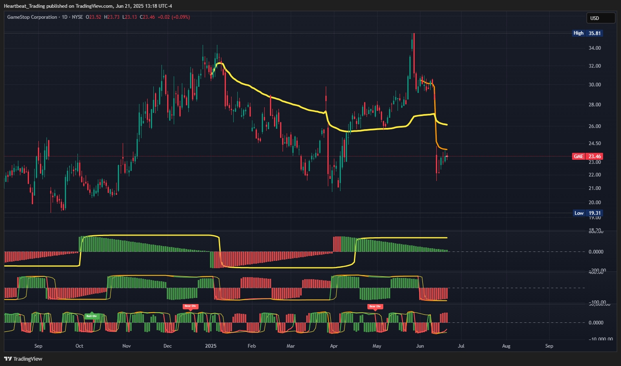Viewport: 621px width, 366px height.
Task: Click the 30.00 price axis label
Action: coord(595,85)
